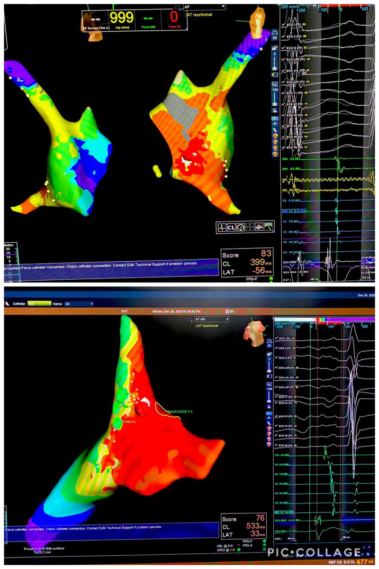The image size is (379, 569).
Task: Toggle the ECG V1 signal checkbox
Action: point(283,93)
